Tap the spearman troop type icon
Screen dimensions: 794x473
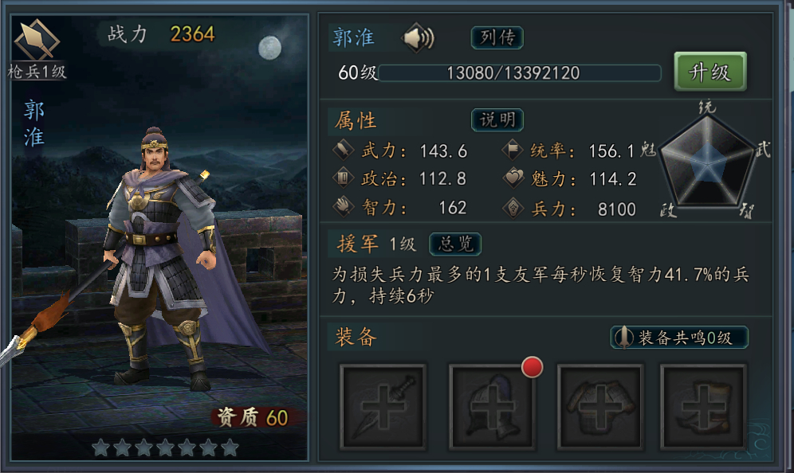click(x=37, y=41)
